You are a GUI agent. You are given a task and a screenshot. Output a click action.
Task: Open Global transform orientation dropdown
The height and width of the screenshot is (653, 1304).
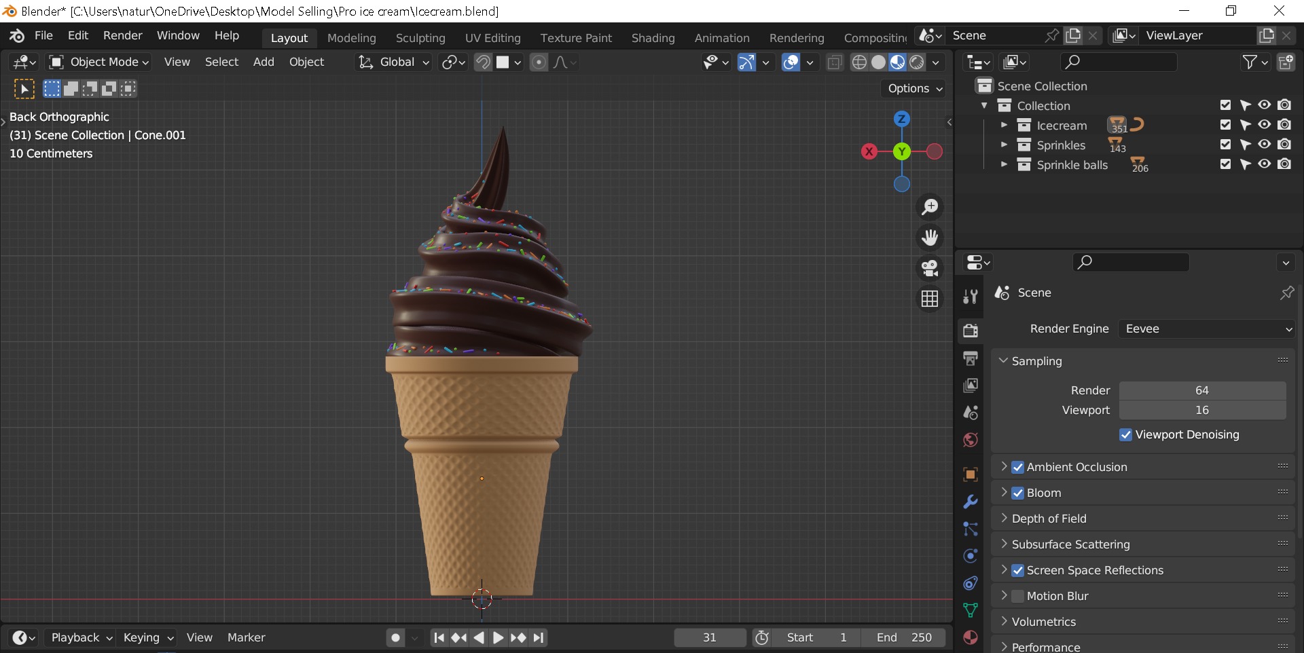(393, 62)
